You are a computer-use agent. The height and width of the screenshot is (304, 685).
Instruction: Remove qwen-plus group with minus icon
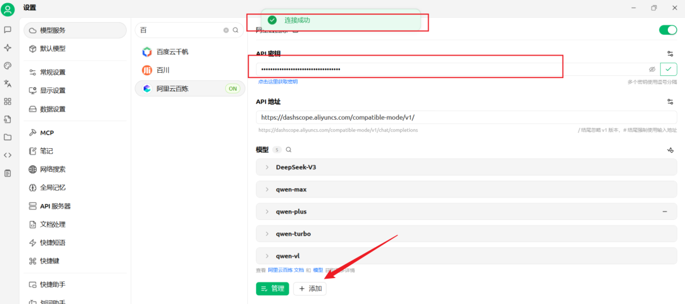tap(665, 212)
